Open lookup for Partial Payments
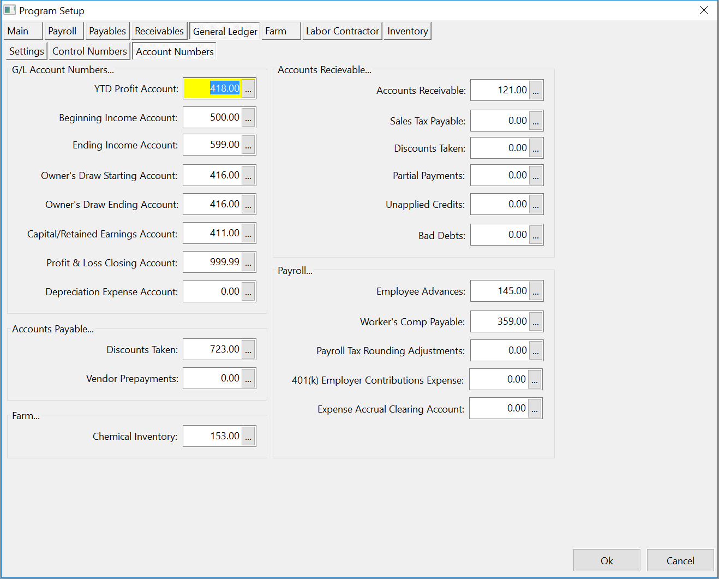The image size is (719, 579). click(x=536, y=175)
